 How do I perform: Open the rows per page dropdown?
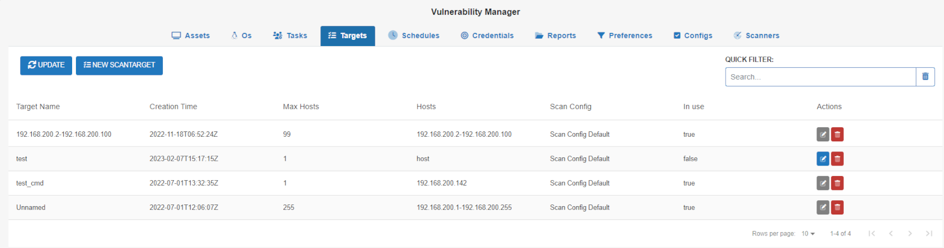pos(808,234)
